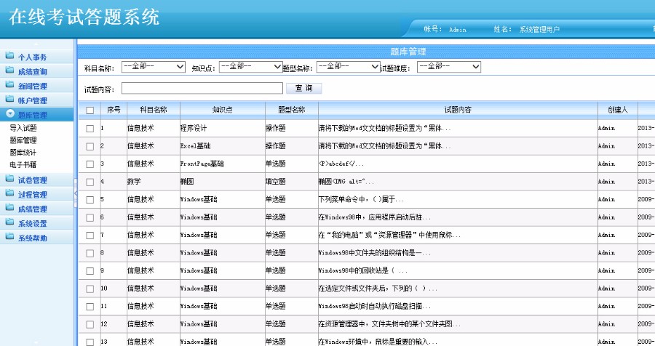655x346 pixels.
Task: Expand the 试题难度 dropdown
Action: click(x=448, y=67)
